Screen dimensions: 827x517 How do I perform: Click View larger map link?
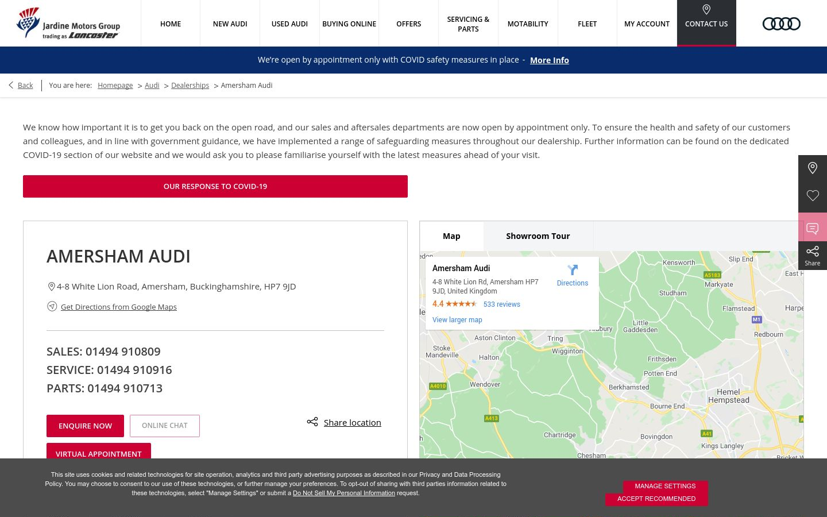(457, 320)
